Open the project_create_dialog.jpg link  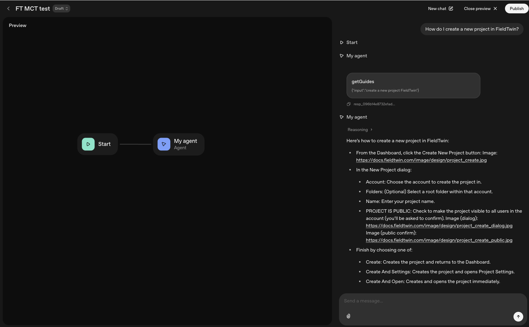(439, 226)
